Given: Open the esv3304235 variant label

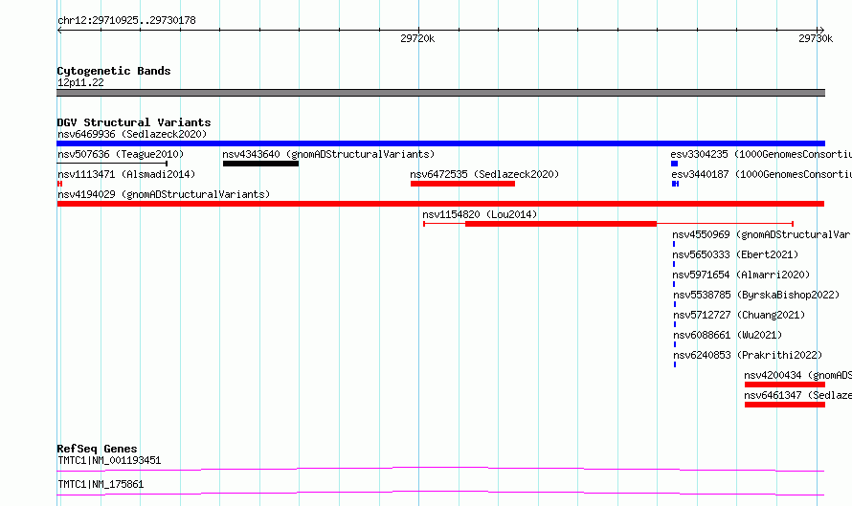Looking at the screenshot, I should pos(761,154).
